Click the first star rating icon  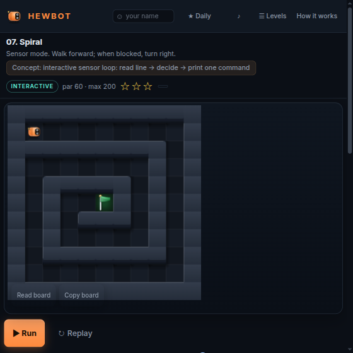[125, 86]
